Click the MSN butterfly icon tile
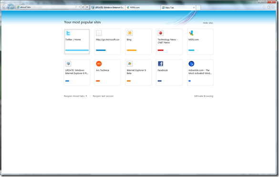 tap(191, 33)
